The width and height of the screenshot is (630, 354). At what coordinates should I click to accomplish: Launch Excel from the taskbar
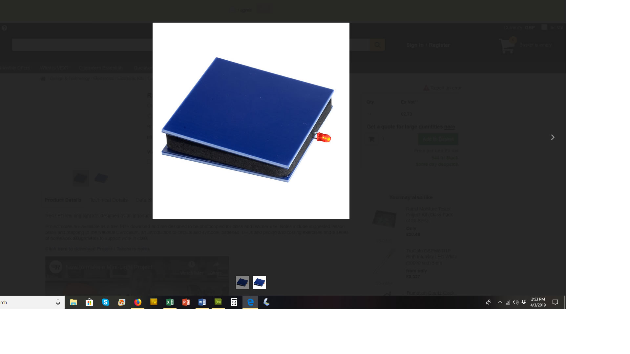click(170, 302)
